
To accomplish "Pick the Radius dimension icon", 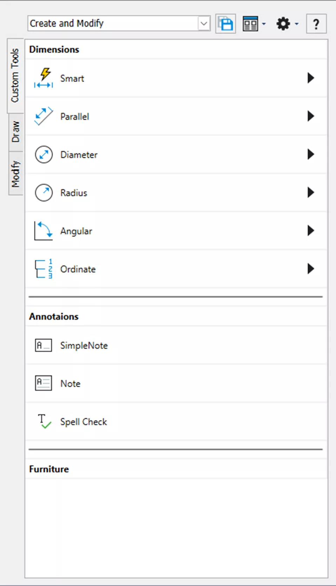I will point(43,193).
